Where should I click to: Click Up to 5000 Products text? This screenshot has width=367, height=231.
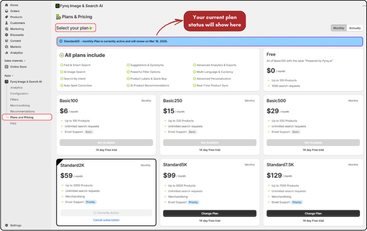tap(182, 185)
